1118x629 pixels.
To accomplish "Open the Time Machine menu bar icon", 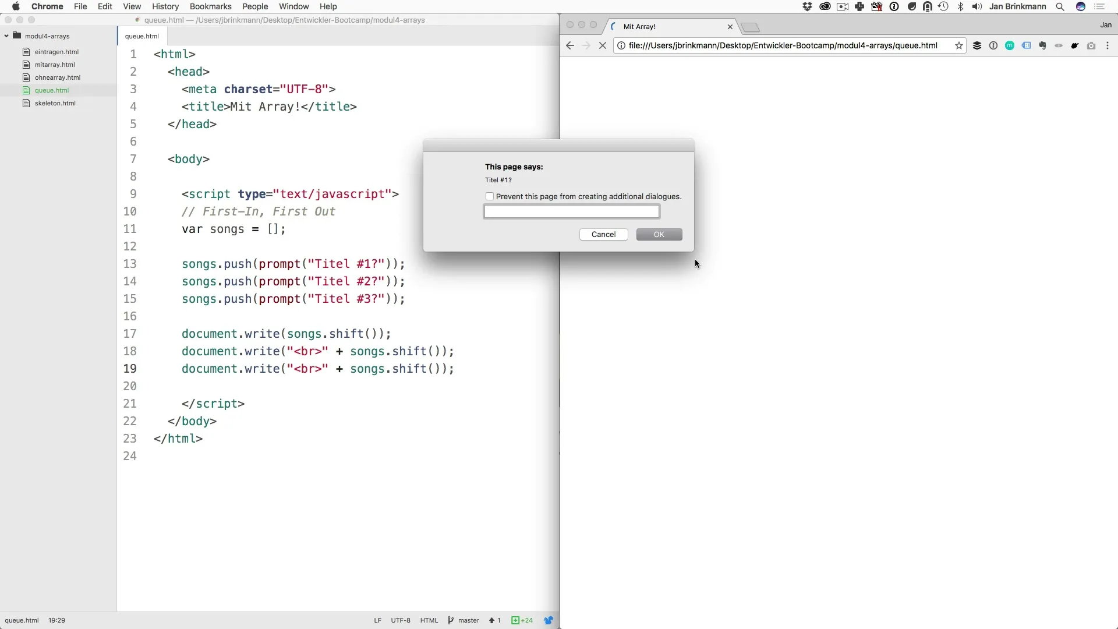I will (x=943, y=6).
